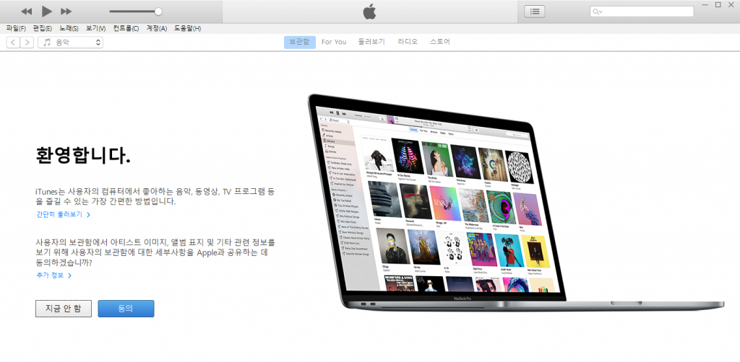Click the 환영합니다. heading text

83,155
